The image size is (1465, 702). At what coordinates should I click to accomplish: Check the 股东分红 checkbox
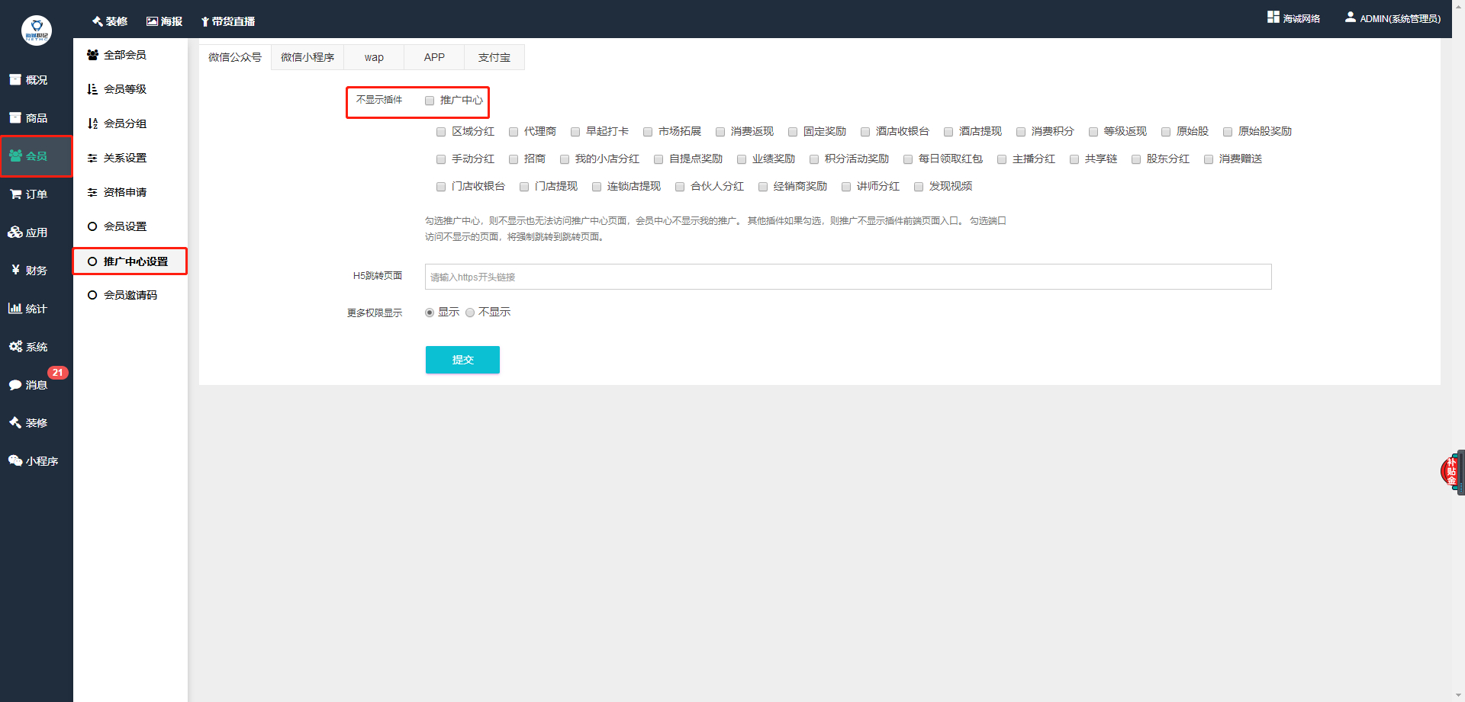tap(1136, 159)
